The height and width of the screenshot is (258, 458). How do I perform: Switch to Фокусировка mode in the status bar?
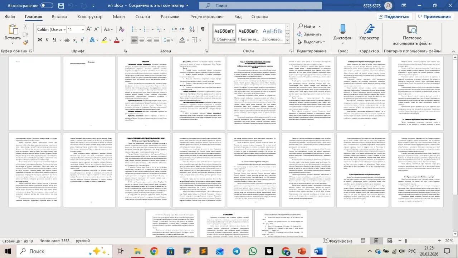tap(337, 241)
